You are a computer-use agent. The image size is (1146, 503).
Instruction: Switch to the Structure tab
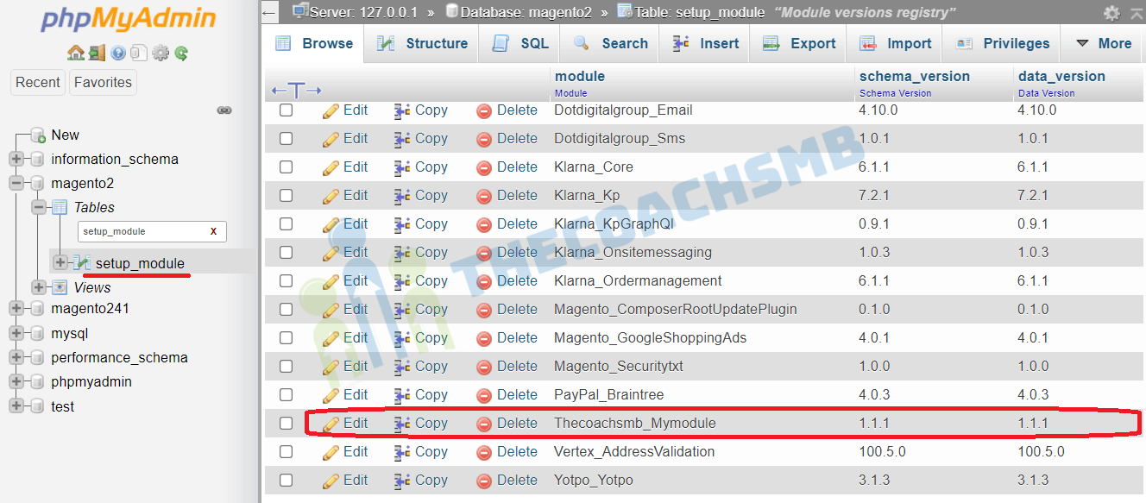[422, 44]
